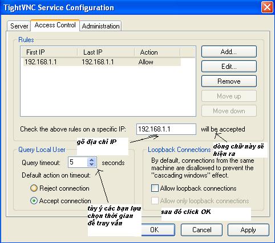Select the 192.168.1.1 First IP cell

pyautogui.click(x=41, y=62)
